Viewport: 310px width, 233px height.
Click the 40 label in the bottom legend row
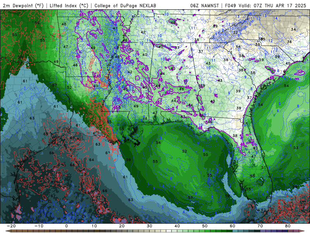[x=177, y=226]
